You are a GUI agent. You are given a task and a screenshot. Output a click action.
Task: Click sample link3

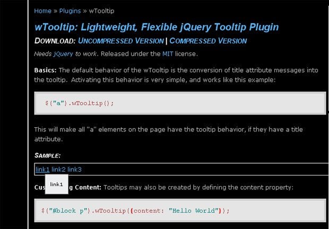click(74, 169)
